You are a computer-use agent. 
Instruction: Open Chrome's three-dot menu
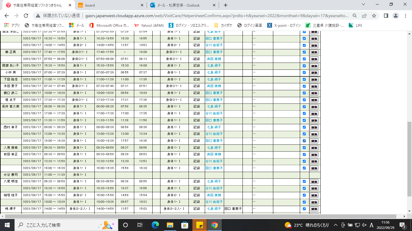pyautogui.click(x=405, y=16)
